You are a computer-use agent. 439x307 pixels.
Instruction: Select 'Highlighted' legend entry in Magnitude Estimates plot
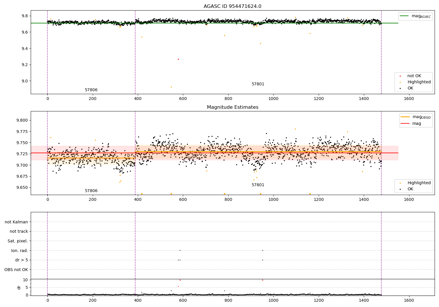pyautogui.click(x=415, y=183)
